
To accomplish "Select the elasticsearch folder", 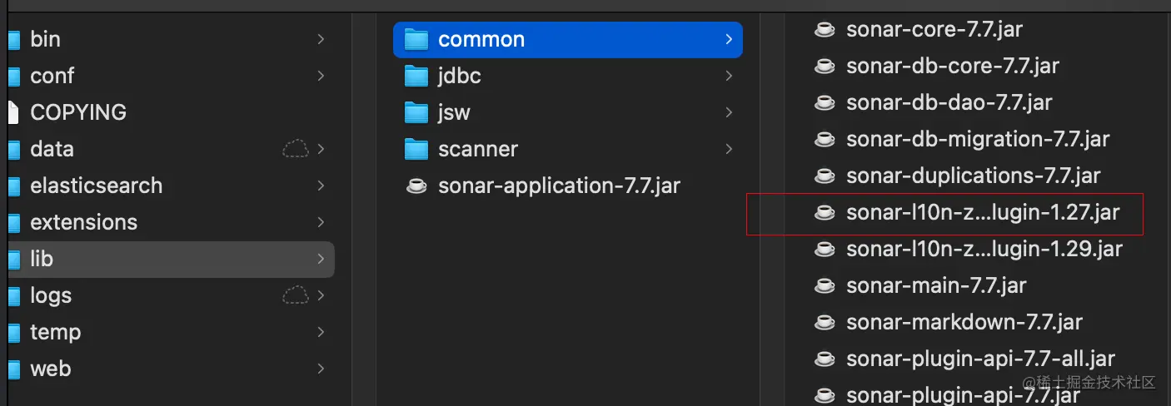I will pos(96,186).
